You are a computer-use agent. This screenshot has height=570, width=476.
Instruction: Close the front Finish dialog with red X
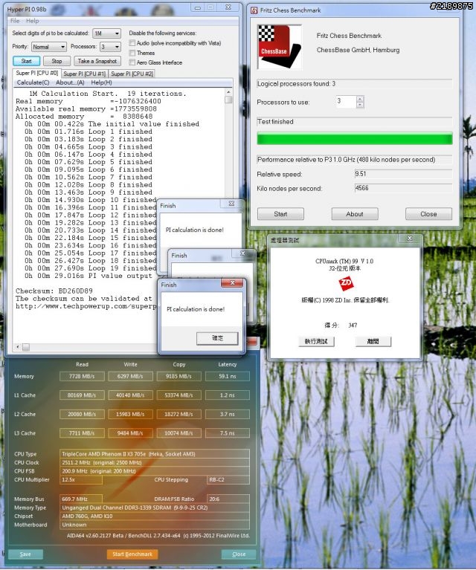click(232, 283)
